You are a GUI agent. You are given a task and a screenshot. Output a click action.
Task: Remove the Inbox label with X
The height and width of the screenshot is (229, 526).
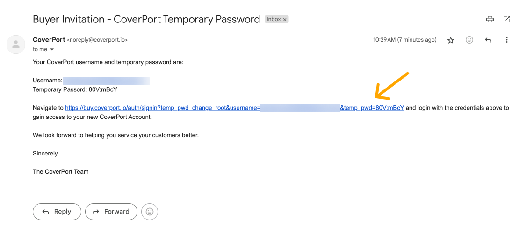pyautogui.click(x=285, y=20)
